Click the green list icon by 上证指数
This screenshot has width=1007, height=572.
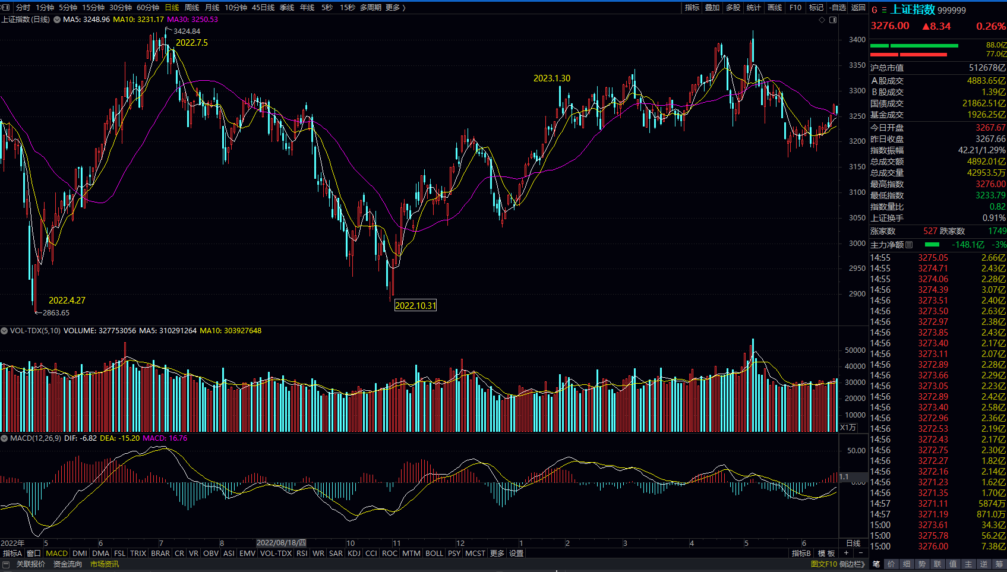(884, 10)
